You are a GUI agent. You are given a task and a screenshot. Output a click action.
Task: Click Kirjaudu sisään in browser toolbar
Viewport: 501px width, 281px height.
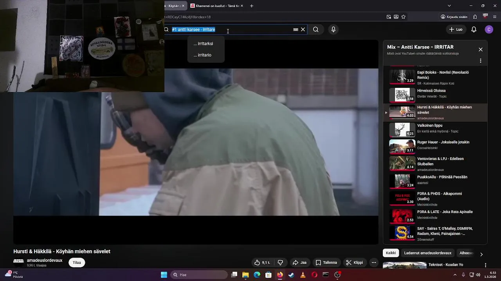[454, 17]
